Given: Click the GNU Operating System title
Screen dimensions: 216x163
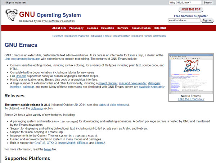Looking at the screenshot, I should [x=50, y=15].
